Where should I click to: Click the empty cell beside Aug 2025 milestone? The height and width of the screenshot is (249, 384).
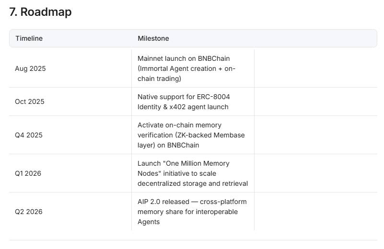(x=315, y=68)
